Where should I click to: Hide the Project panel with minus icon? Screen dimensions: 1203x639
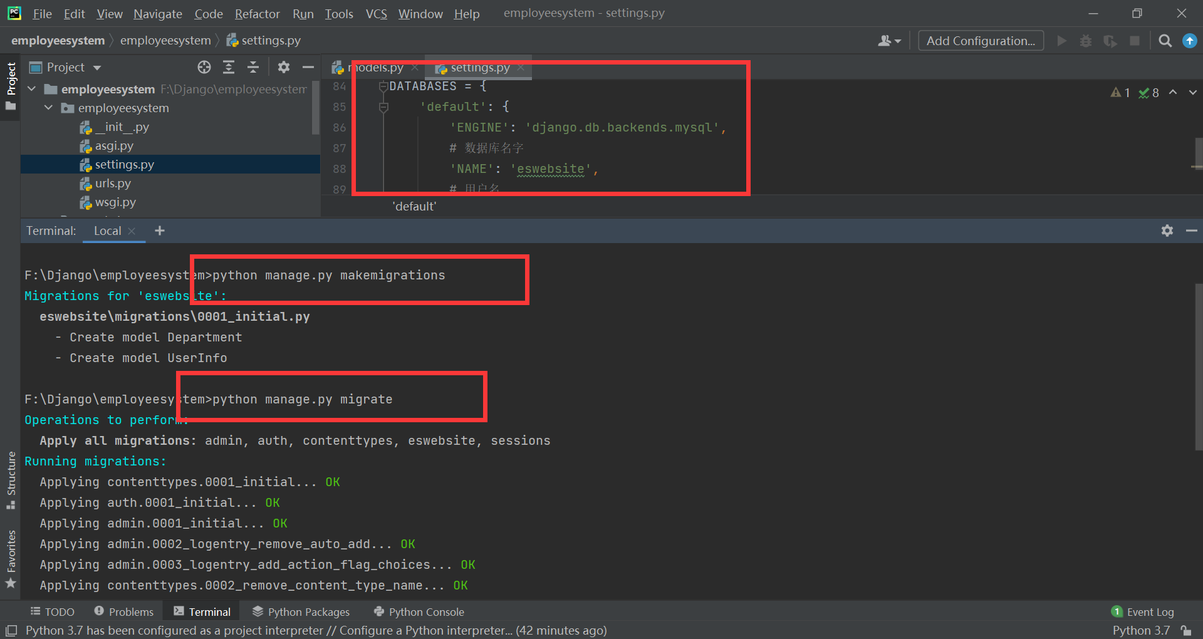[308, 67]
